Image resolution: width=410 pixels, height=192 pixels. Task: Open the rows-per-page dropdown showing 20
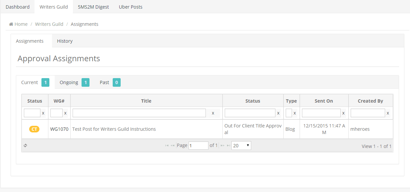pyautogui.click(x=241, y=146)
